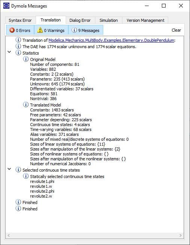Click info icon beside Original Model
The width and height of the screenshot is (190, 245).
coord(26,59)
